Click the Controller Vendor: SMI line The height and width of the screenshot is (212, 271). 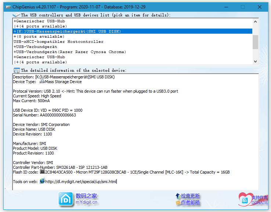pos(33,163)
